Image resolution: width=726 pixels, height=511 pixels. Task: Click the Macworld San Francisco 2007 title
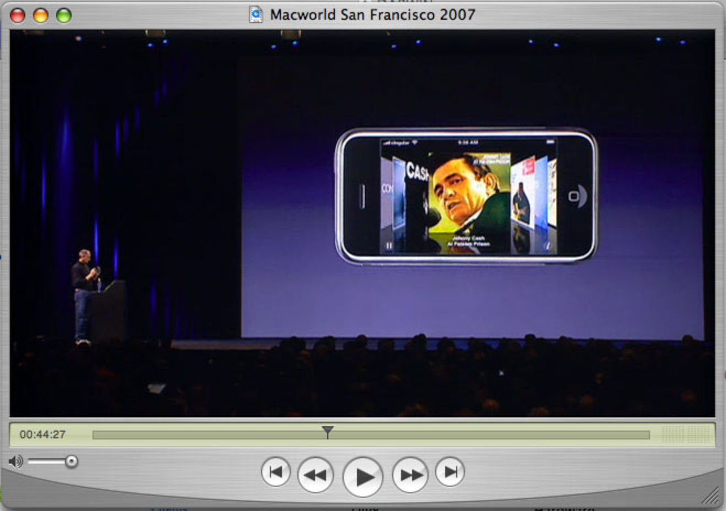[x=372, y=14]
